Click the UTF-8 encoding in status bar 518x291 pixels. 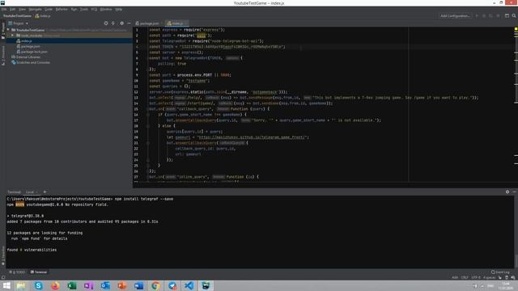coord(476,278)
